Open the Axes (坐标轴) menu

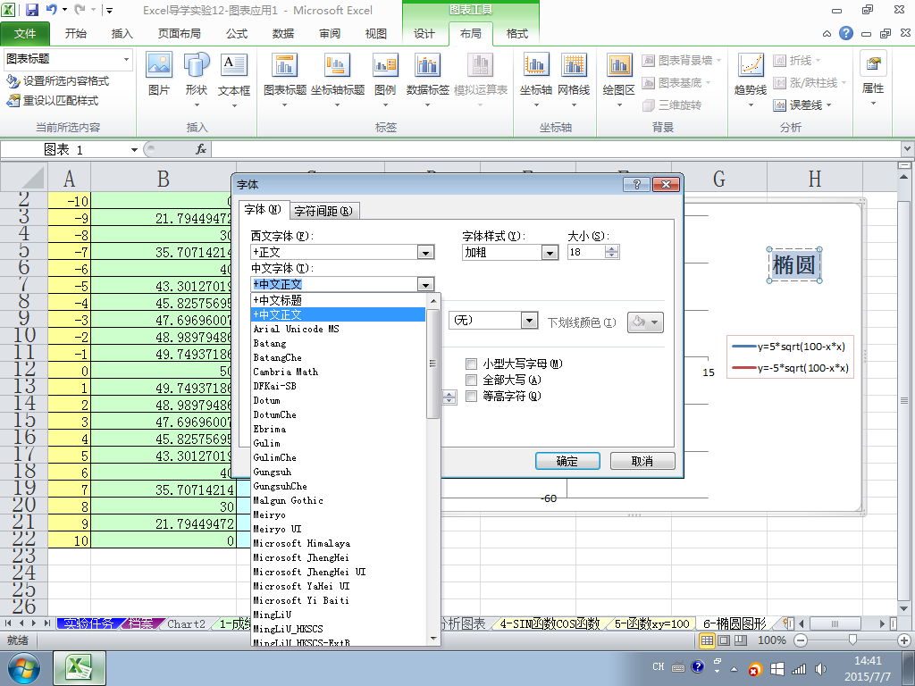tap(536, 79)
